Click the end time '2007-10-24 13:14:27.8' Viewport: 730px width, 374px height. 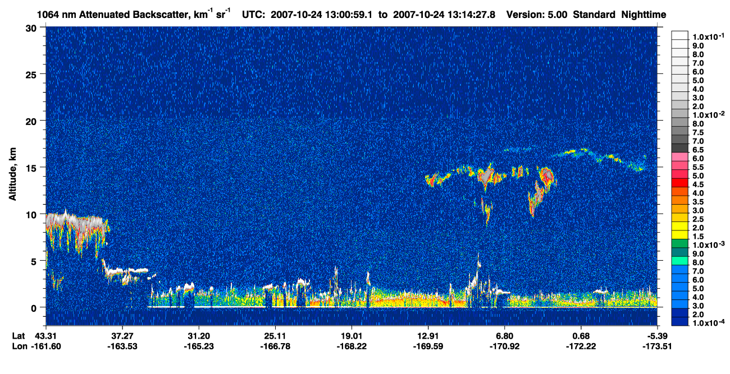click(444, 14)
